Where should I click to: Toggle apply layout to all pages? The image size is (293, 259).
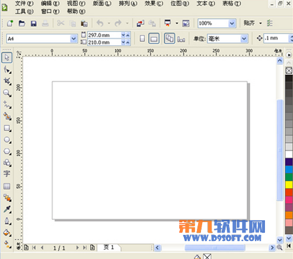point(169,38)
